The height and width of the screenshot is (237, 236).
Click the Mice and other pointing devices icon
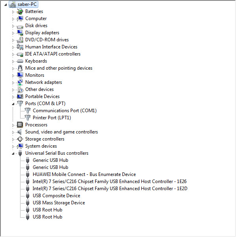click(x=20, y=68)
